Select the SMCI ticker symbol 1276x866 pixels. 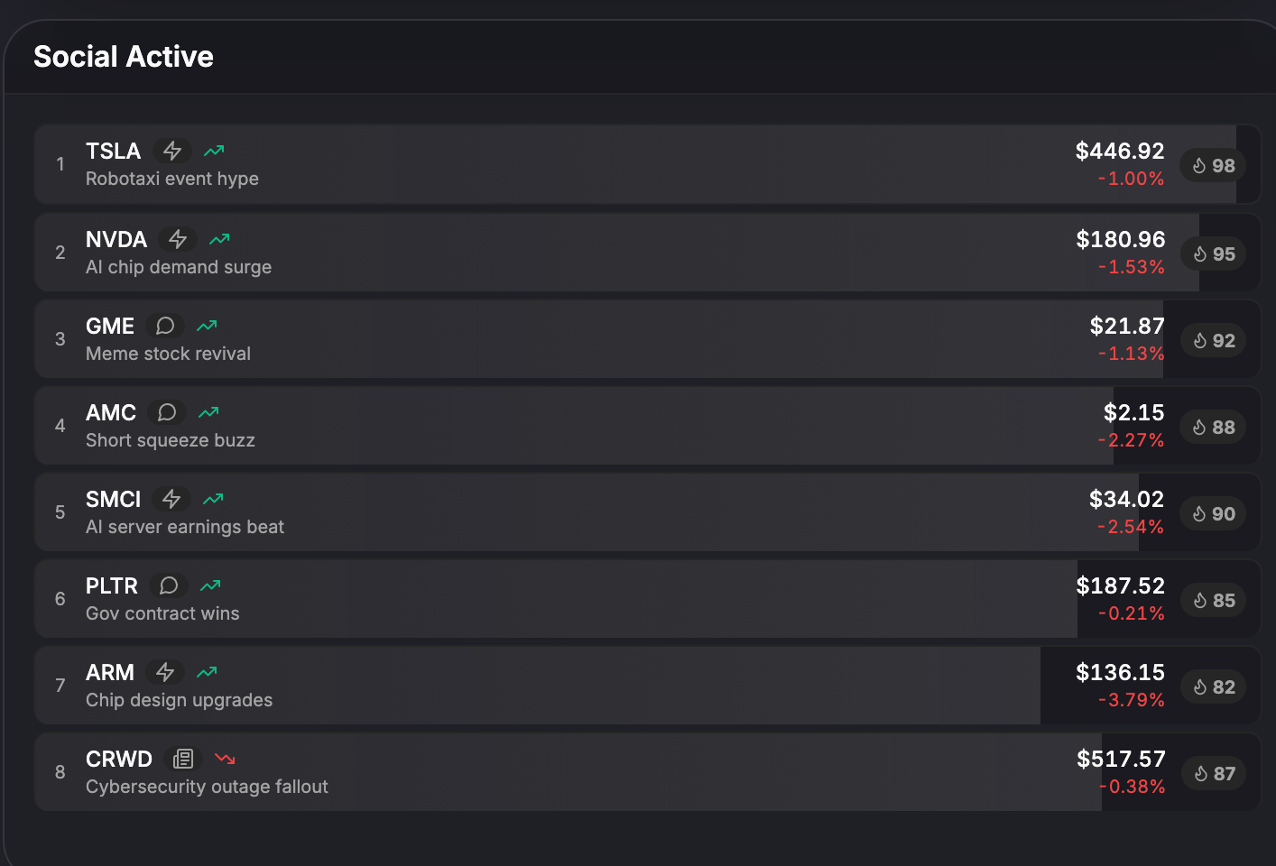(113, 499)
